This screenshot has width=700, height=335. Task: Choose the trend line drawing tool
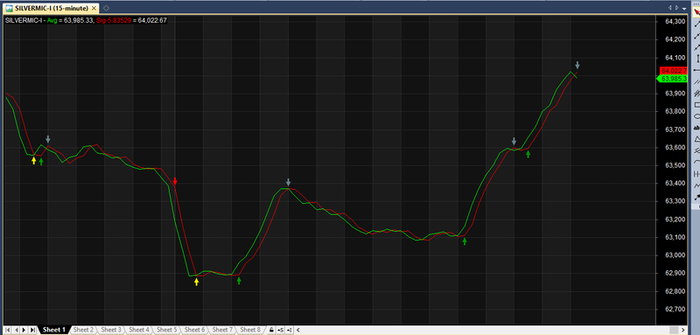pos(696,24)
